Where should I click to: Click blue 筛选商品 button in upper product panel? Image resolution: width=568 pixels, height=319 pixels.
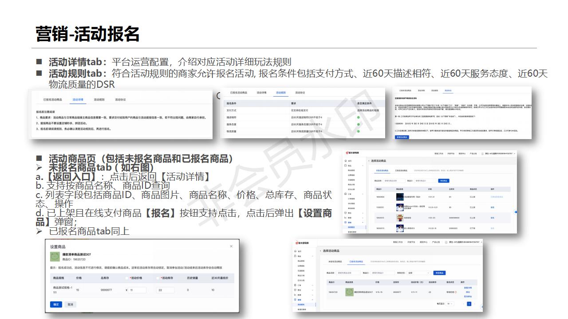pos(444,181)
